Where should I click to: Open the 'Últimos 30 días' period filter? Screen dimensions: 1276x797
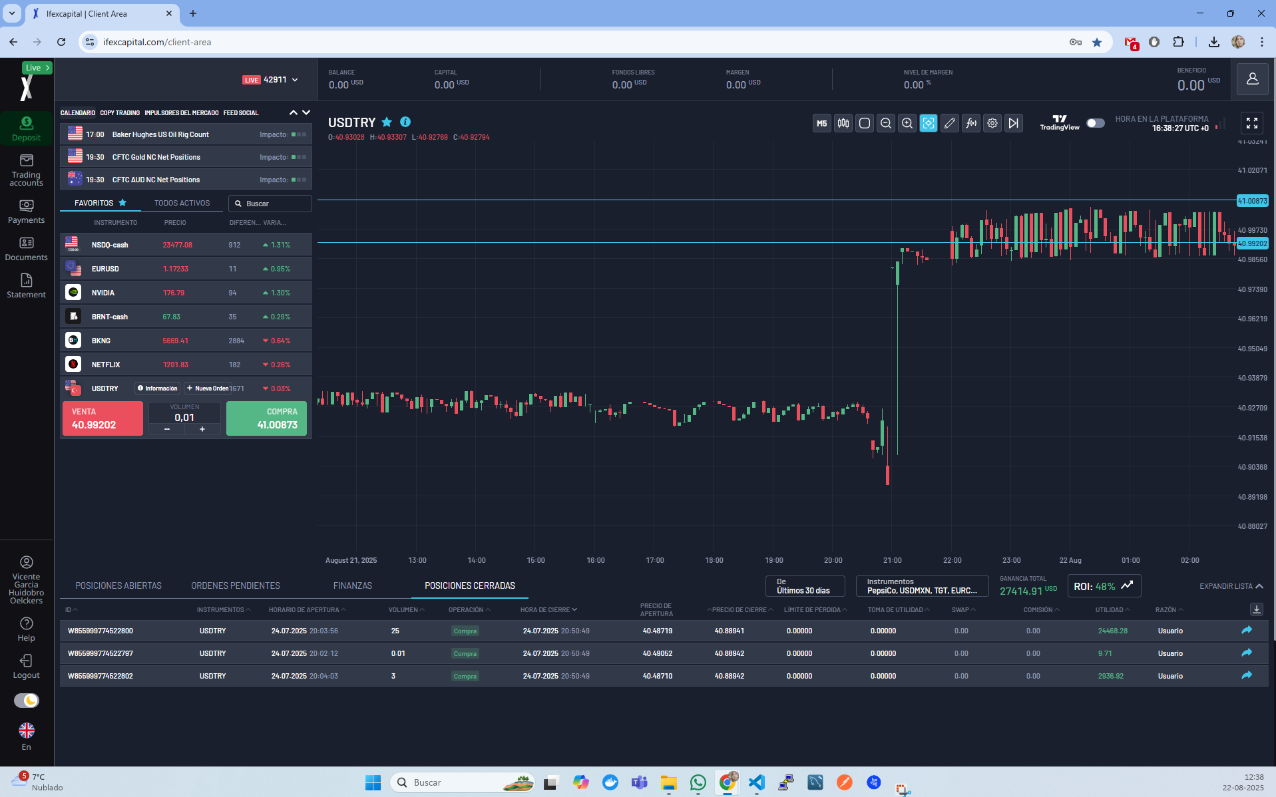805,586
